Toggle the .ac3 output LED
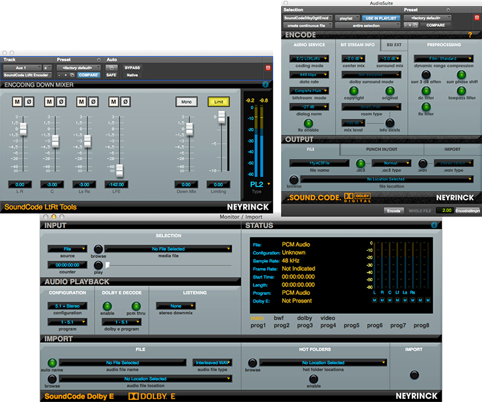482x402 pixels. 361,164
